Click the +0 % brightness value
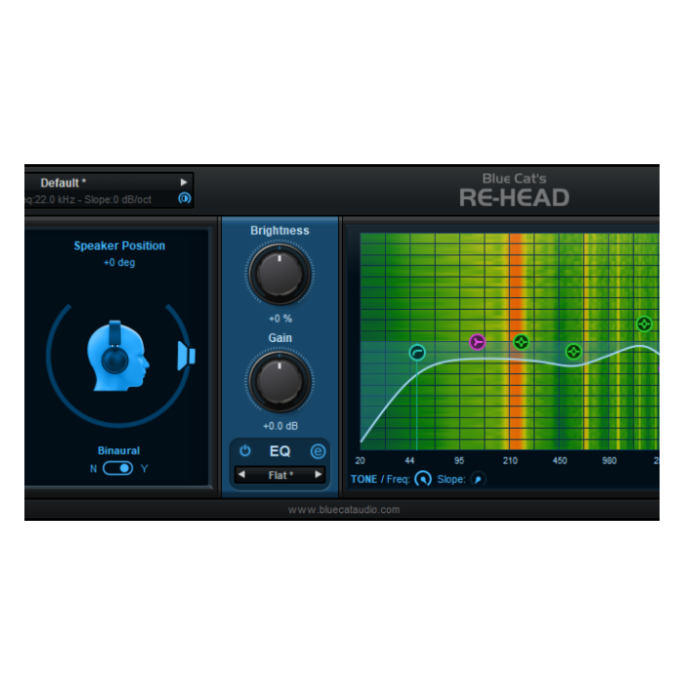This screenshot has height=684, width=684. [x=280, y=319]
